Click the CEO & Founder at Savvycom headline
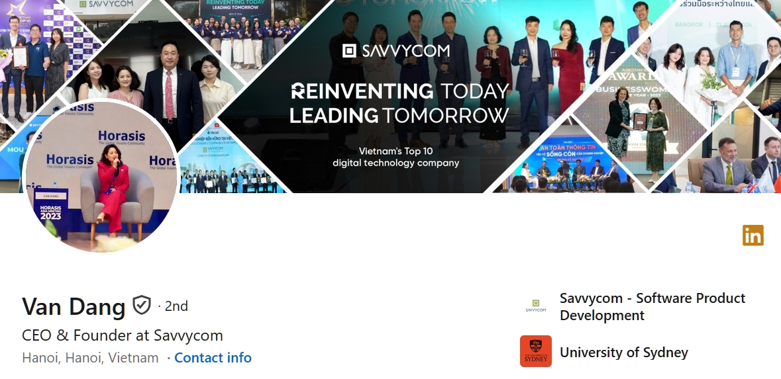 123,335
